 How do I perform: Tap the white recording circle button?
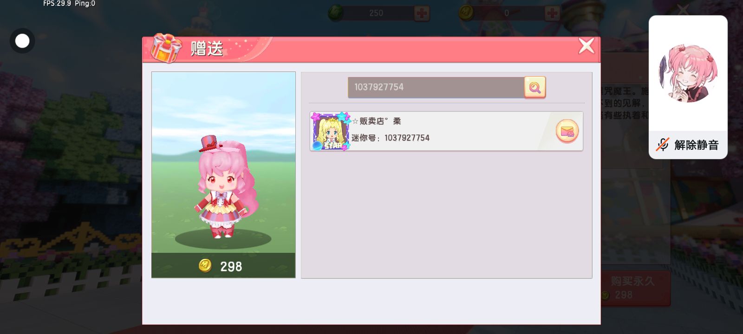coord(22,41)
